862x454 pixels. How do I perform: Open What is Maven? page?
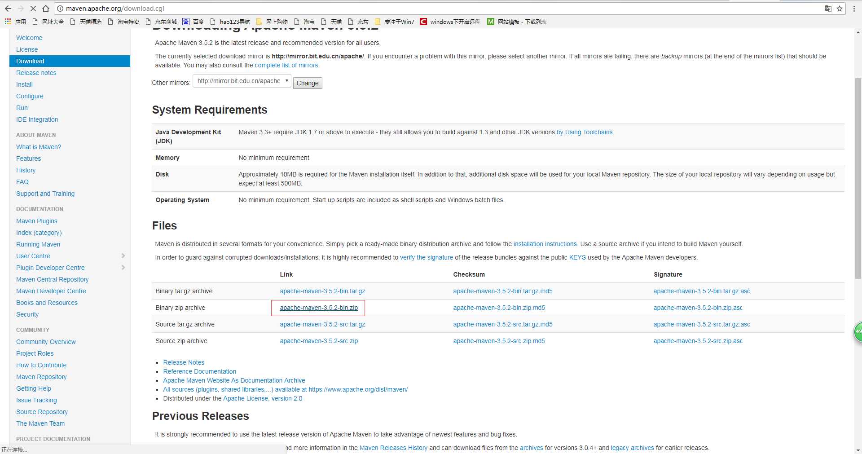point(39,147)
